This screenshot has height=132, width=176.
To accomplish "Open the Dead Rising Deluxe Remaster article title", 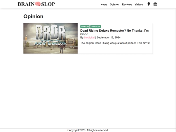I will [114, 32].
